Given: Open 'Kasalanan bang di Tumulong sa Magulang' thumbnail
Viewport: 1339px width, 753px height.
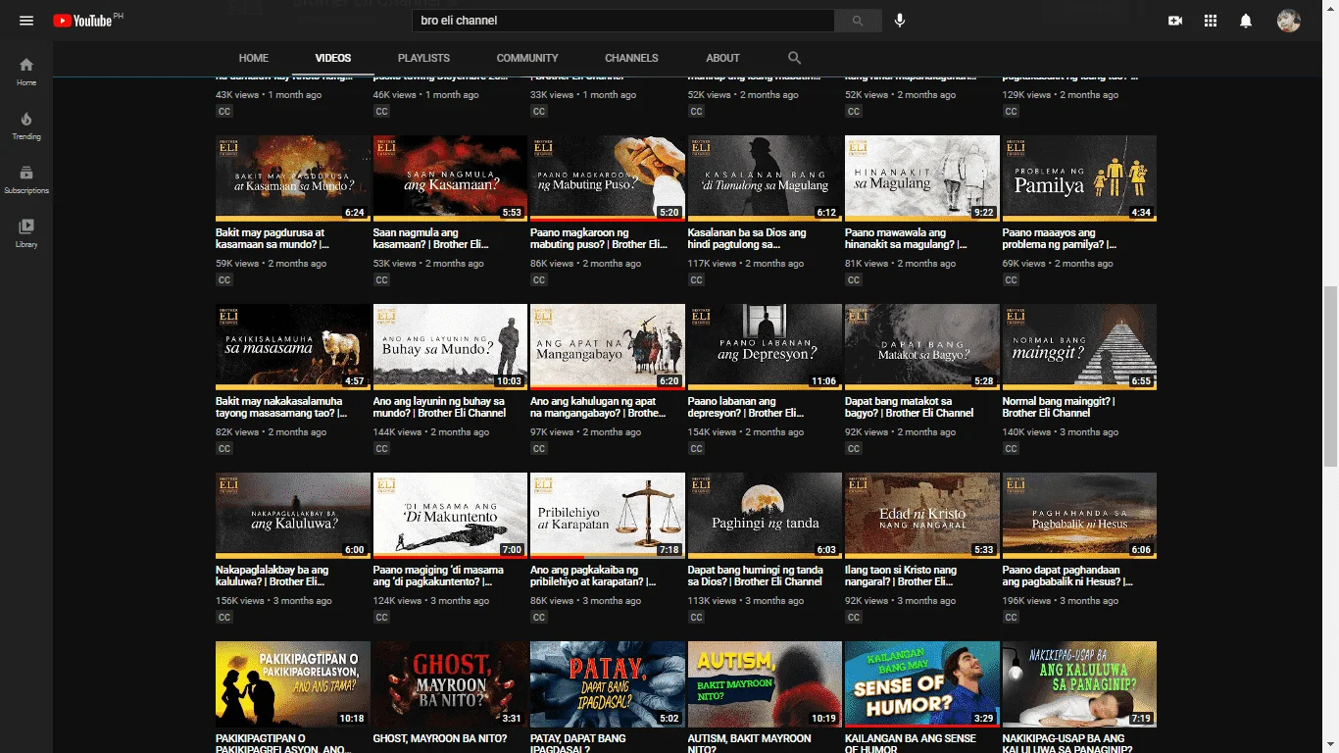Looking at the screenshot, I should pyautogui.click(x=765, y=178).
